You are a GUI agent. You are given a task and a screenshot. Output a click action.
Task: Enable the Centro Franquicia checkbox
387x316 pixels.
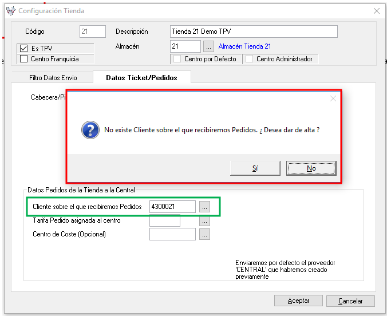(24, 58)
